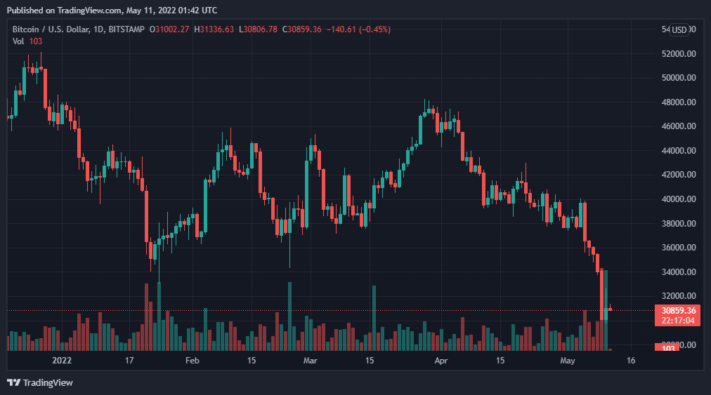Click the 1D interval label
Screen dimensions: 711x395
click(x=98, y=29)
